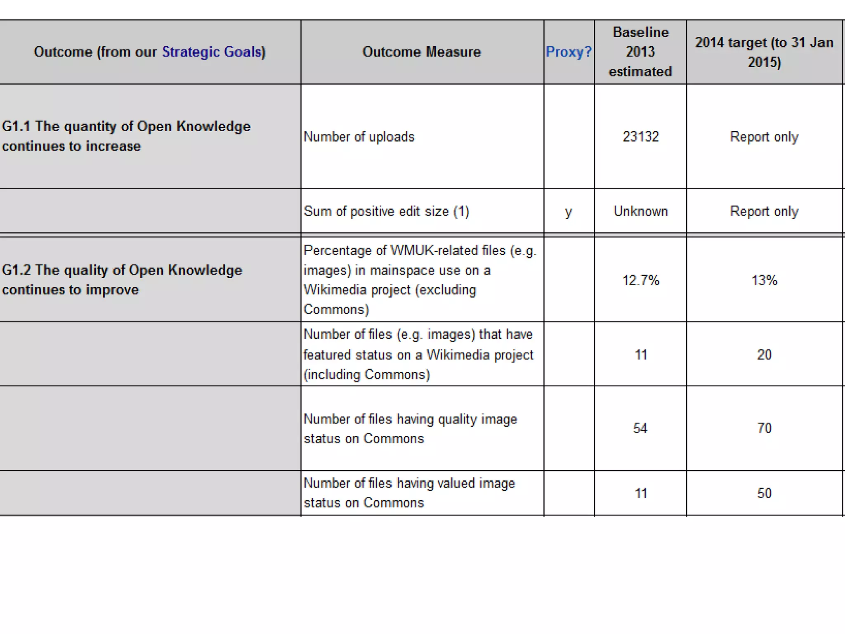Click the 70 target value cell

(764, 428)
